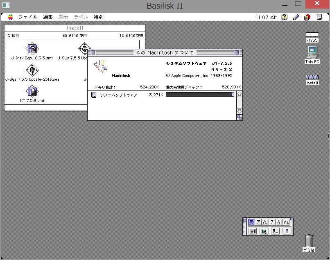Click the 10.3 MB 空き free space text

[x=131, y=35]
